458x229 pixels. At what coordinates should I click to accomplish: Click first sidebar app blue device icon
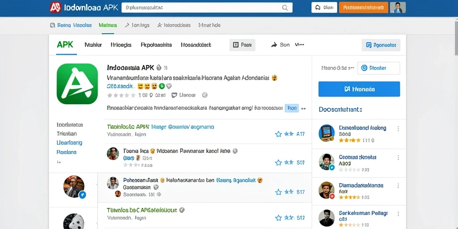(x=327, y=133)
